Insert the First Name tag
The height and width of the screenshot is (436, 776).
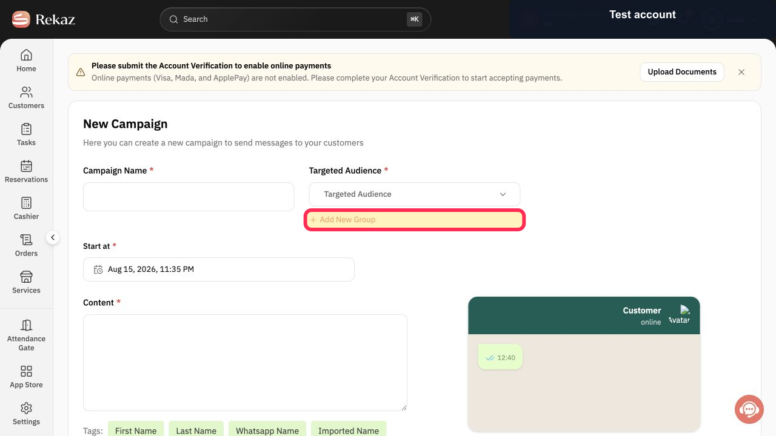tap(136, 430)
